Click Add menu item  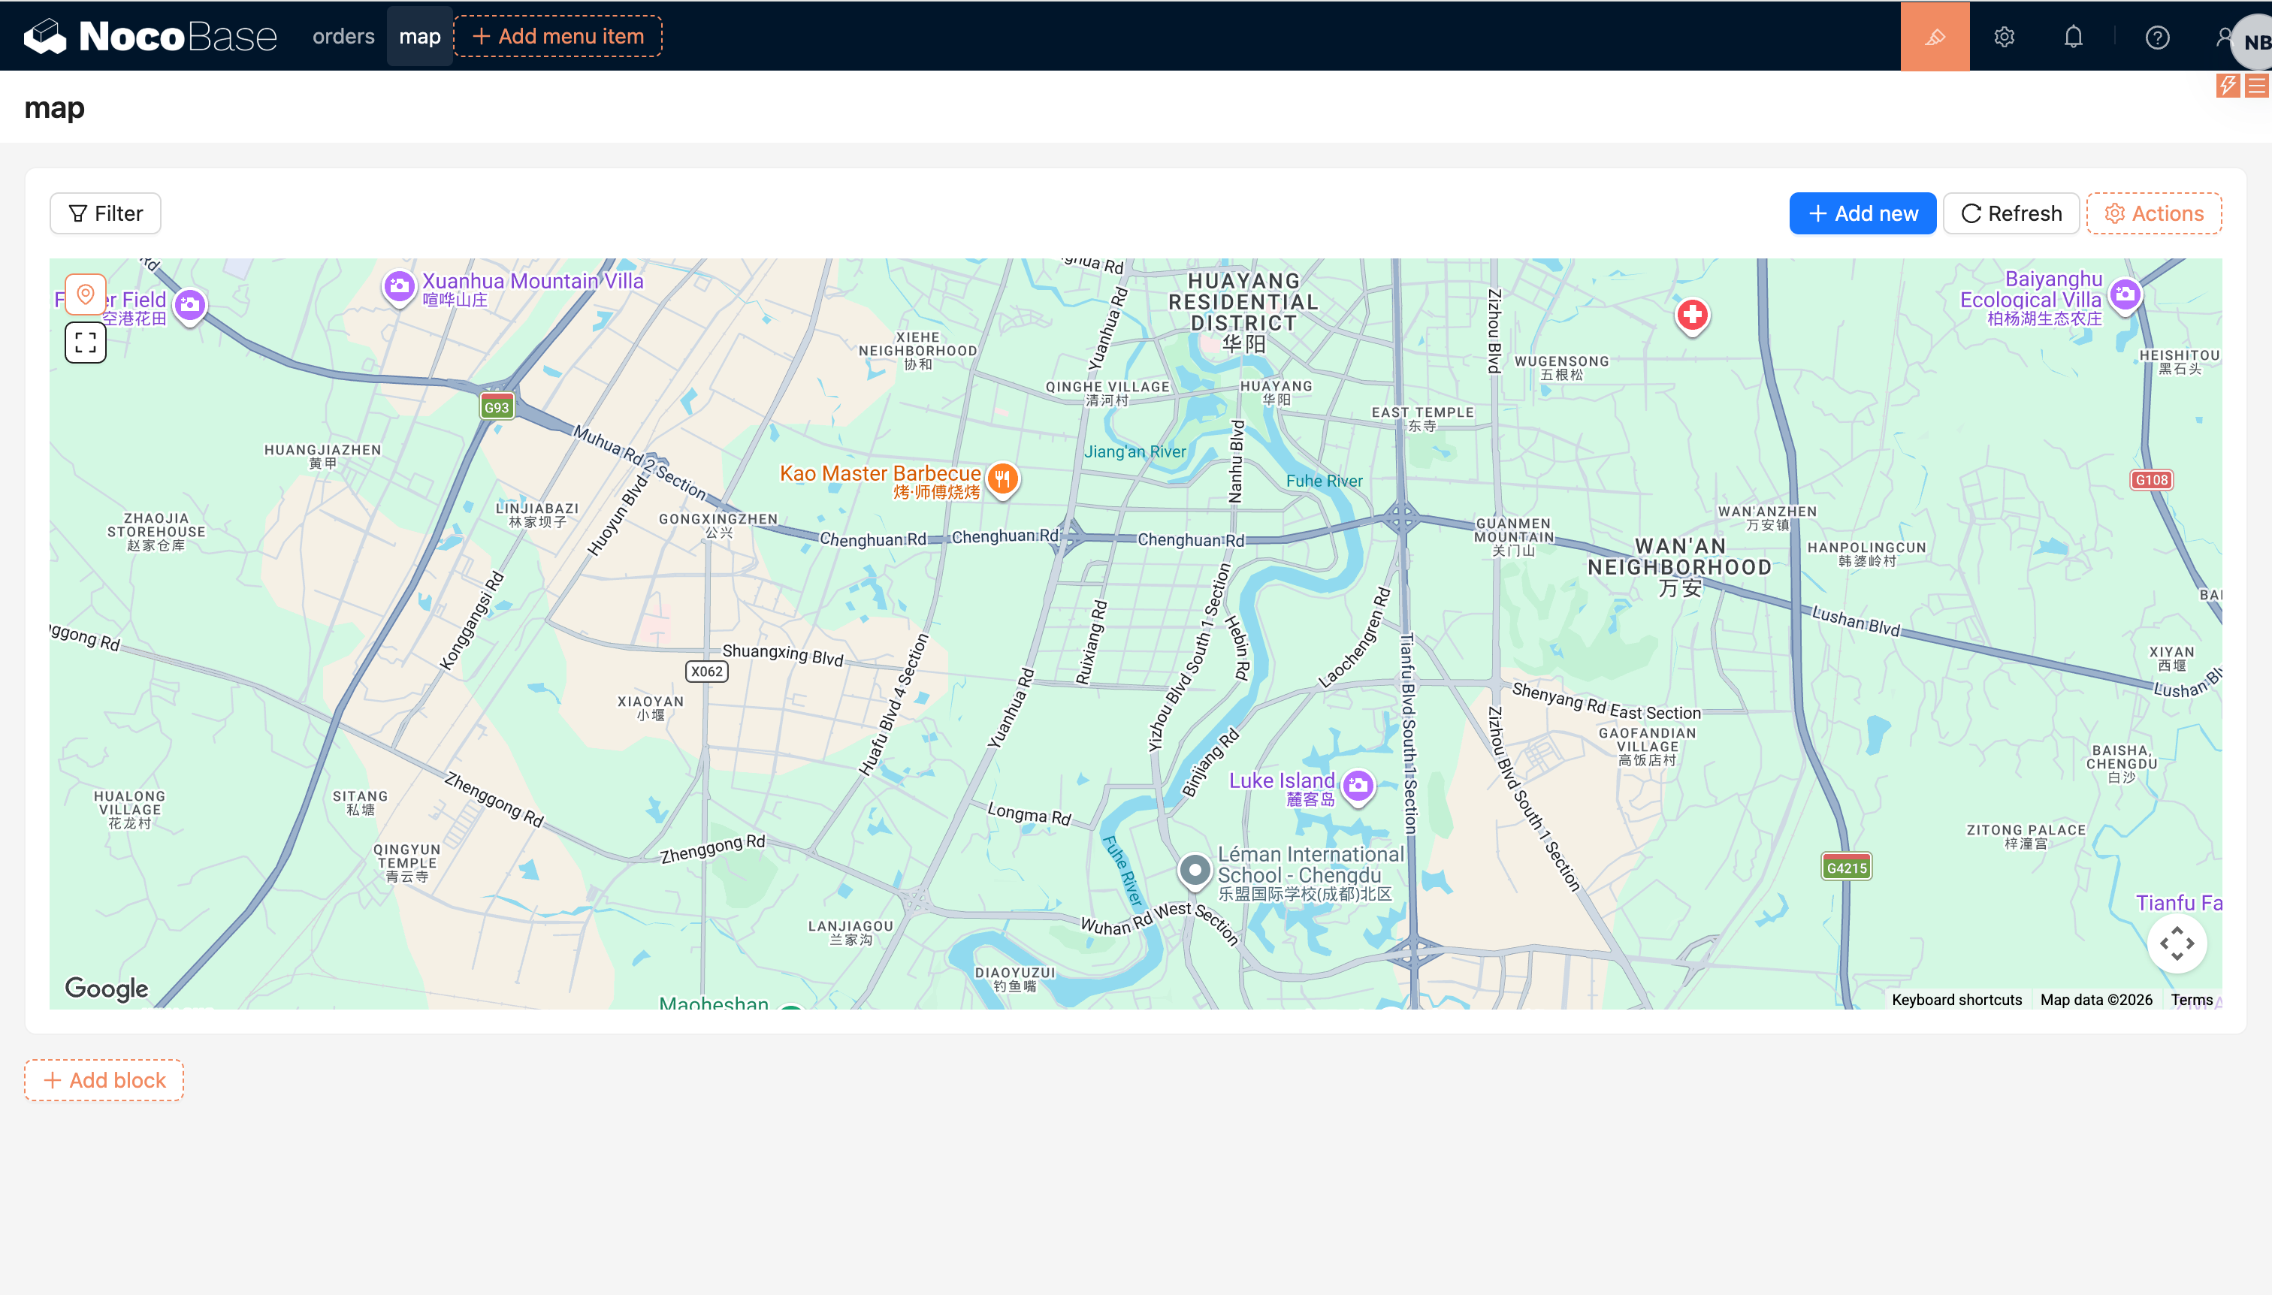(557, 37)
